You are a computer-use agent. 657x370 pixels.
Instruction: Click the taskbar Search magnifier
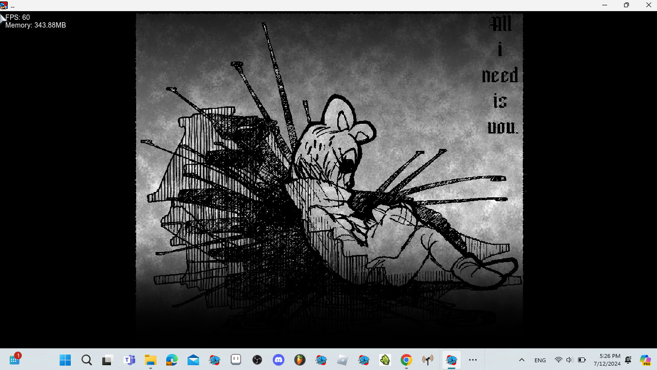click(86, 360)
